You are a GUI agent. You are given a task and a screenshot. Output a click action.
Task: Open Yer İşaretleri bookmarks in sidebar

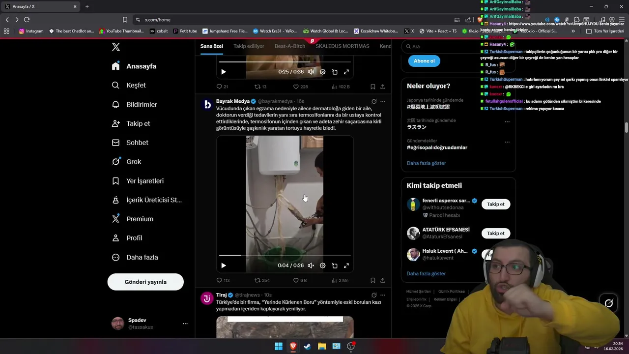point(138,181)
